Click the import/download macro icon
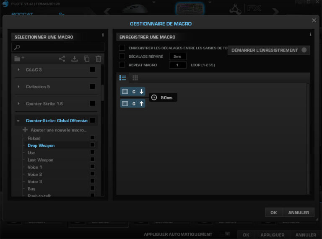 coord(74,59)
